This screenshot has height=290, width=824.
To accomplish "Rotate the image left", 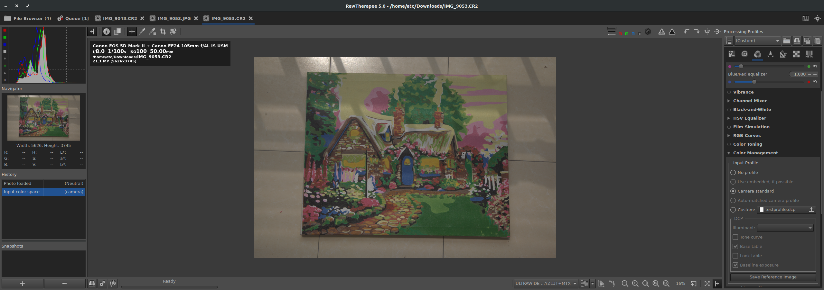I will click(x=687, y=32).
